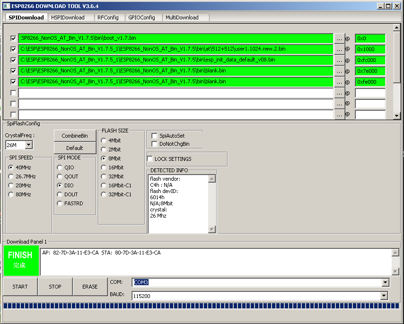The height and width of the screenshot is (324, 404).
Task: Click the ERASE button
Action: 90,287
